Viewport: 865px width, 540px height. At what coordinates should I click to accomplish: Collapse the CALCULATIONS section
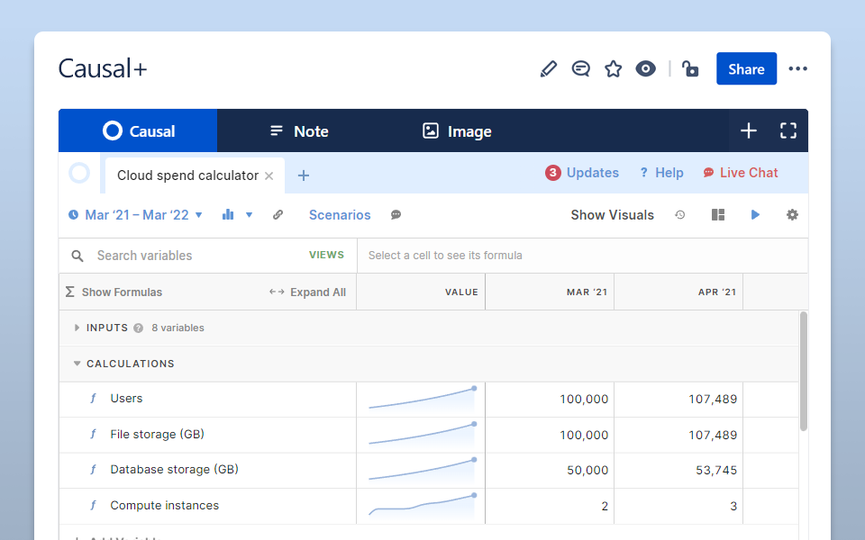pyautogui.click(x=77, y=364)
